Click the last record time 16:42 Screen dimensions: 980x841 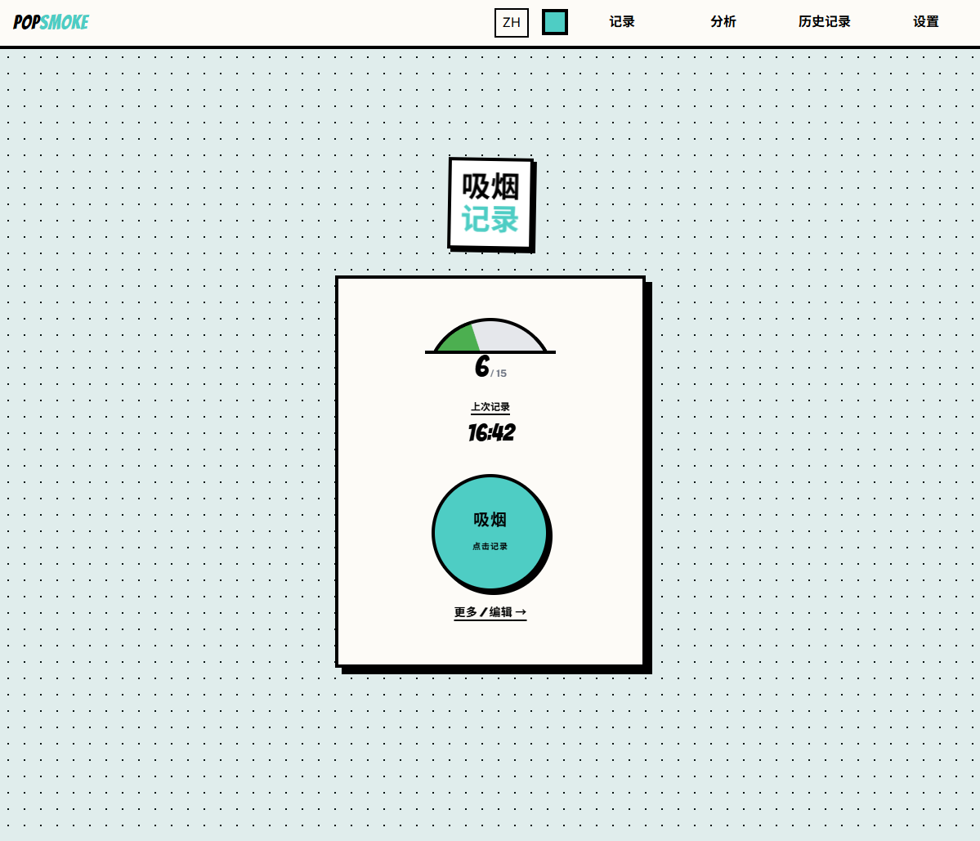coord(491,432)
